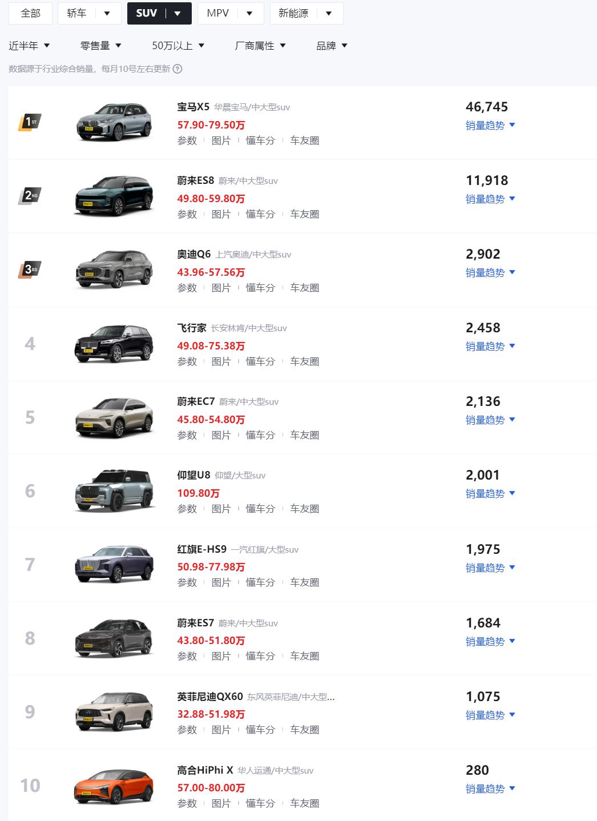Expand 销量趋势 for 蔚来ES8
The height and width of the screenshot is (821, 597).
point(490,199)
